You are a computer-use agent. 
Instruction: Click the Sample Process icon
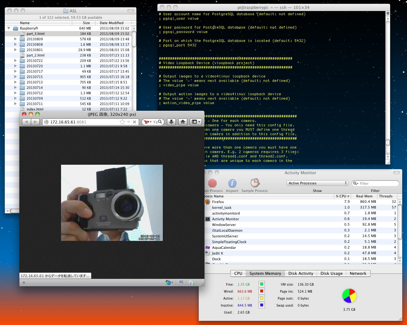tap(255, 183)
